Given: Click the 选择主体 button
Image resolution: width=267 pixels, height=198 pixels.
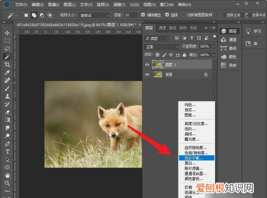Looking at the screenshot, I should point(233,15).
